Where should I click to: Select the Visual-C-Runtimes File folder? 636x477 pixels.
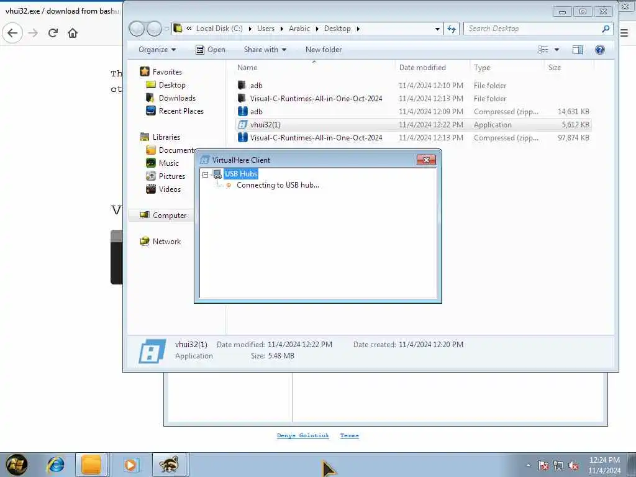(413, 99)
